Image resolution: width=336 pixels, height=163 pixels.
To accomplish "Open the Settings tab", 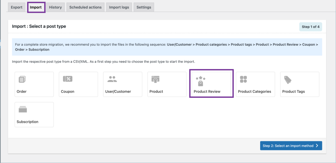I will (144, 7).
